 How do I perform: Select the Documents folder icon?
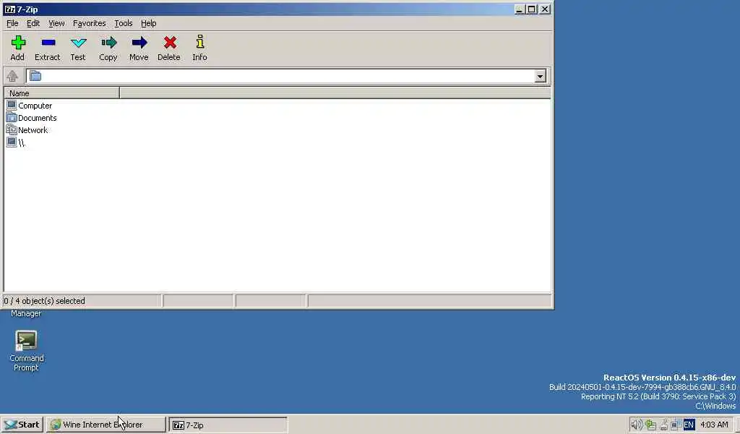[12, 117]
